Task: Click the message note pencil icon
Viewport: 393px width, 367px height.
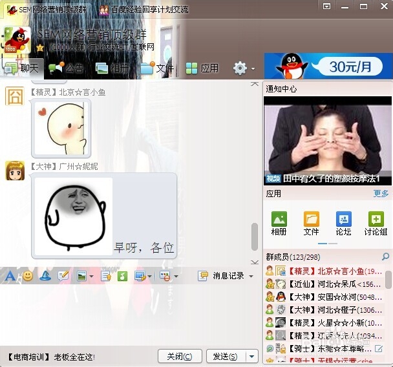Action: [x=63, y=276]
